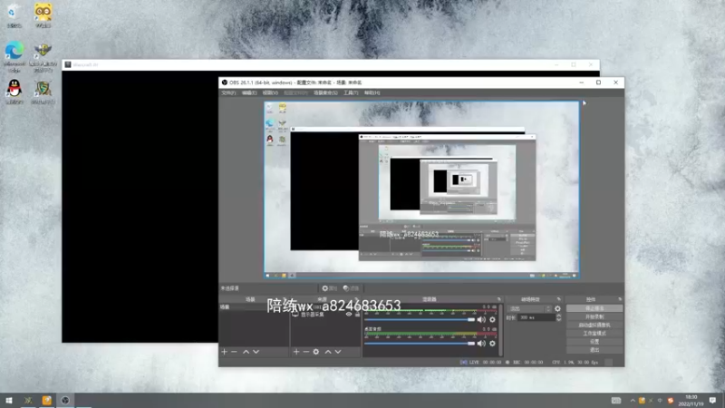Switch the IME language indicator in the tray
This screenshot has width=725, height=408.
click(660, 401)
